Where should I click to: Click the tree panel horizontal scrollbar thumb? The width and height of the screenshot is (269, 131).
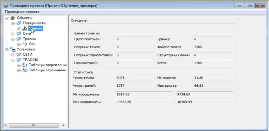(x=33, y=125)
